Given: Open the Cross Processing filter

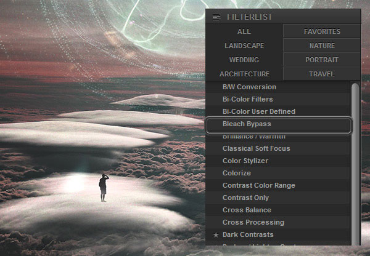Looking at the screenshot, I should click(x=253, y=222).
